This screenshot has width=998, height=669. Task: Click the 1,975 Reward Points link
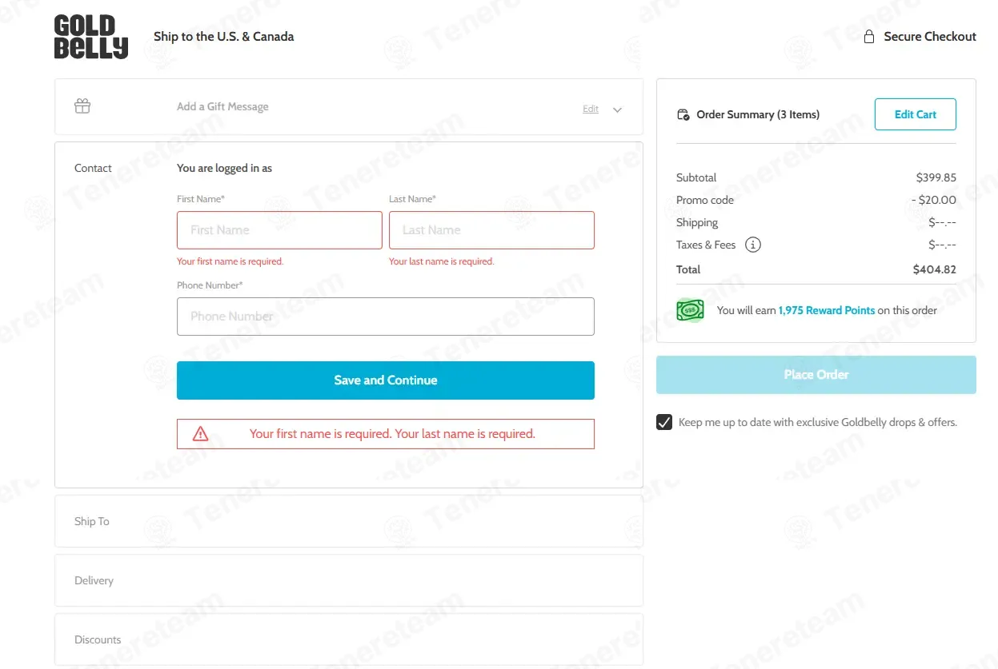click(x=827, y=310)
